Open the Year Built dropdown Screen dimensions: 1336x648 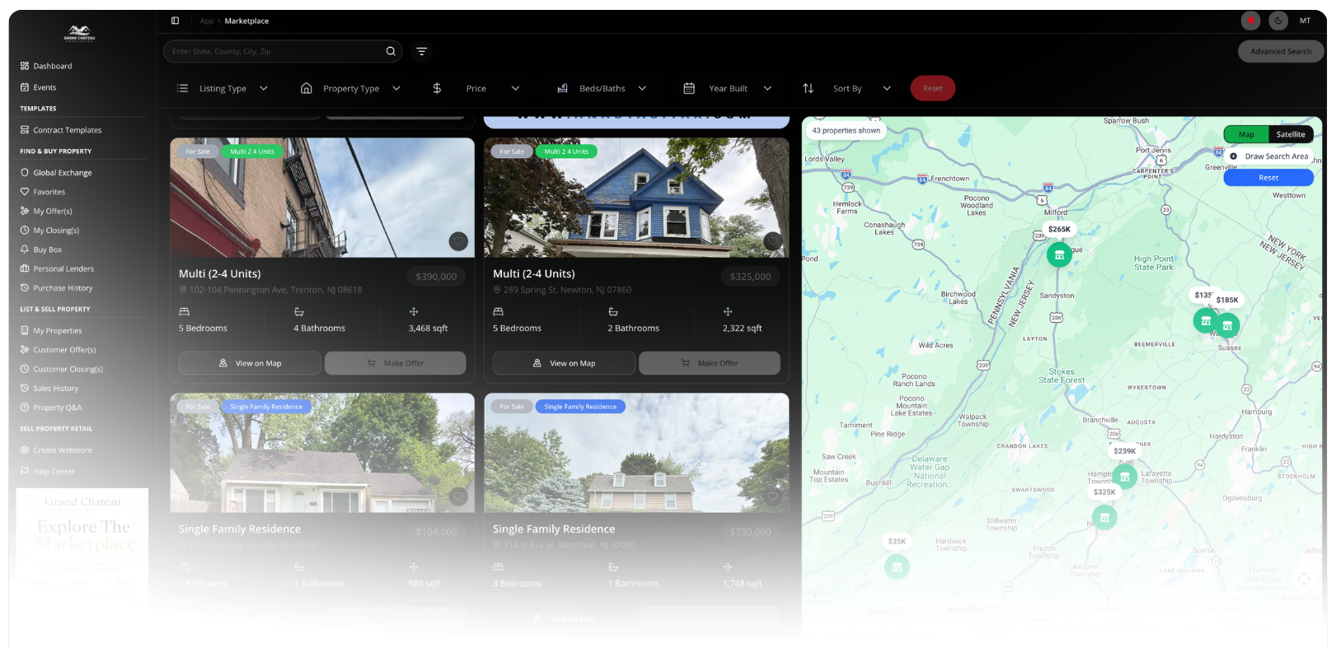[728, 88]
